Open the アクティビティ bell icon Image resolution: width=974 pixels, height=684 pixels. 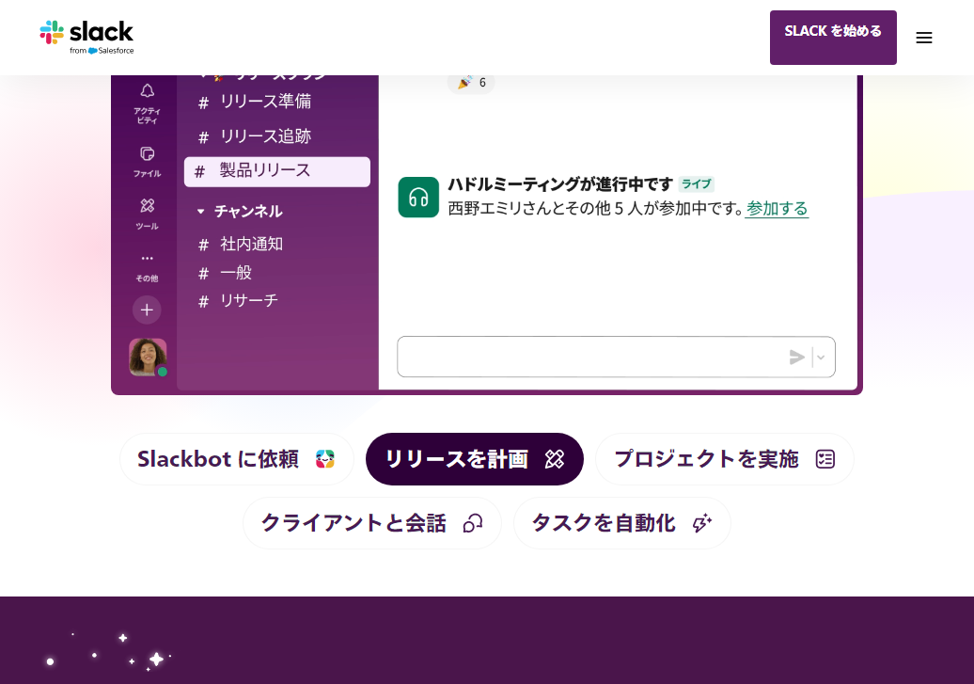click(x=148, y=91)
